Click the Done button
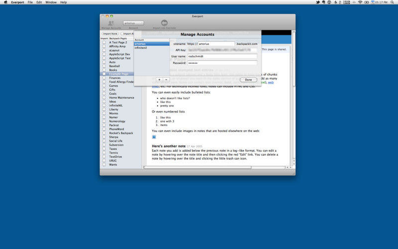This screenshot has width=398, height=249. coord(248,80)
